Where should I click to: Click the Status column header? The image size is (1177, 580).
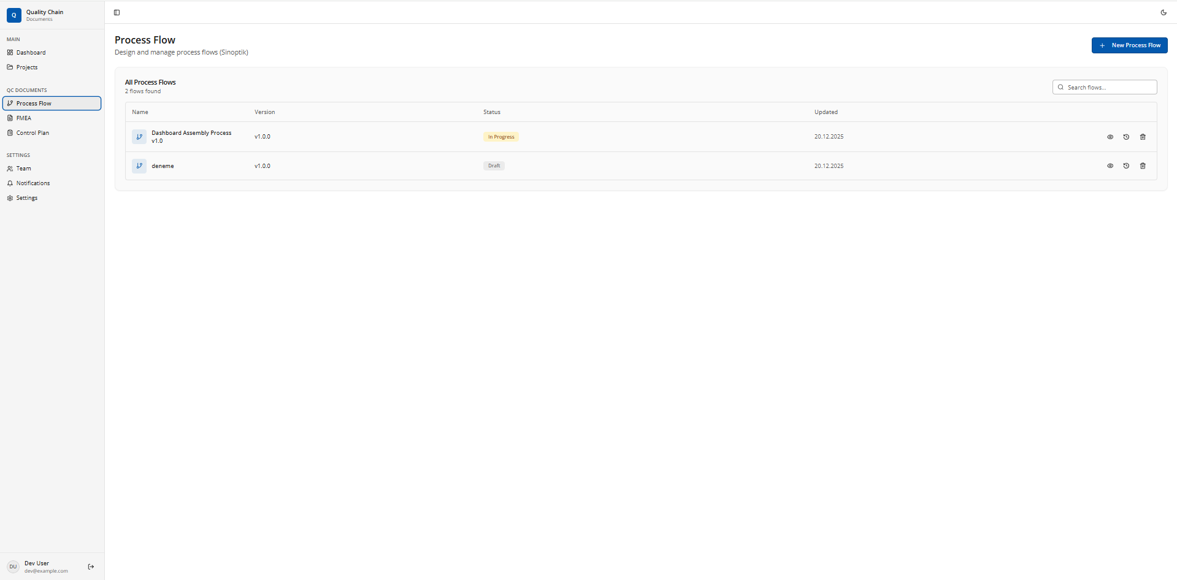(492, 112)
